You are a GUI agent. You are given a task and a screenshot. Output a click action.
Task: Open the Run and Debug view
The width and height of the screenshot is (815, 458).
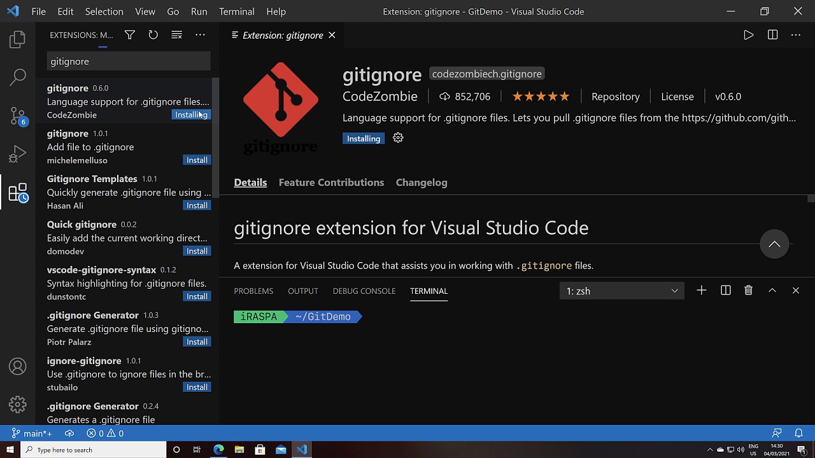coord(18,153)
